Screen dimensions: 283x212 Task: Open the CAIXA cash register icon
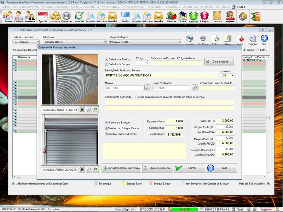coord(182,16)
